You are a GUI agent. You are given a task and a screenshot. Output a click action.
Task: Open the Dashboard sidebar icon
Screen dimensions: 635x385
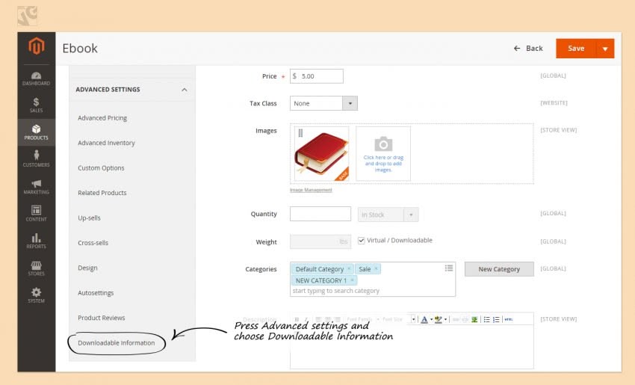(x=36, y=78)
